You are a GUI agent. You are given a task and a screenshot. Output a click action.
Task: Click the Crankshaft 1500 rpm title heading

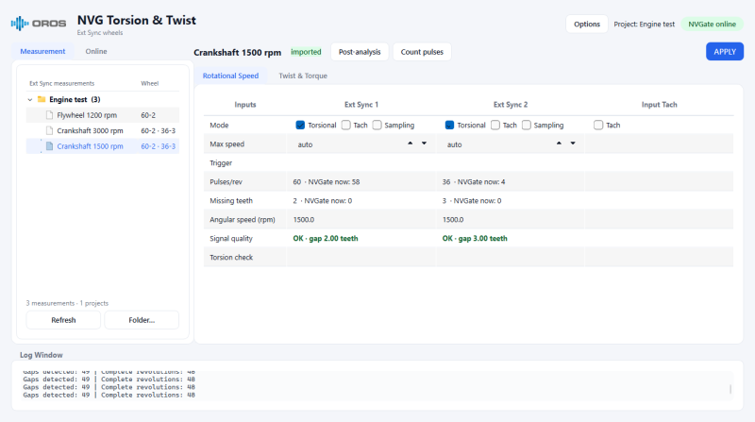pos(237,52)
